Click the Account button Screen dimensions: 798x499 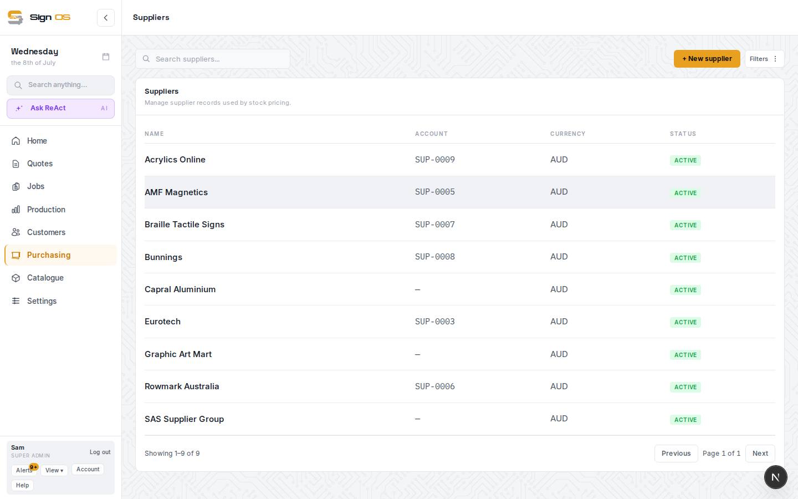point(88,469)
